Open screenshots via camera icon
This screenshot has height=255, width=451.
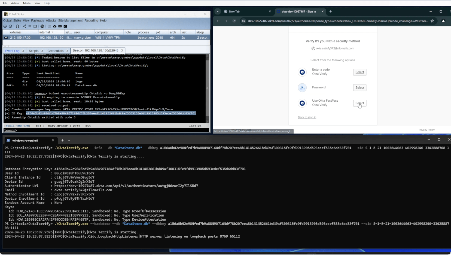point(65,26)
